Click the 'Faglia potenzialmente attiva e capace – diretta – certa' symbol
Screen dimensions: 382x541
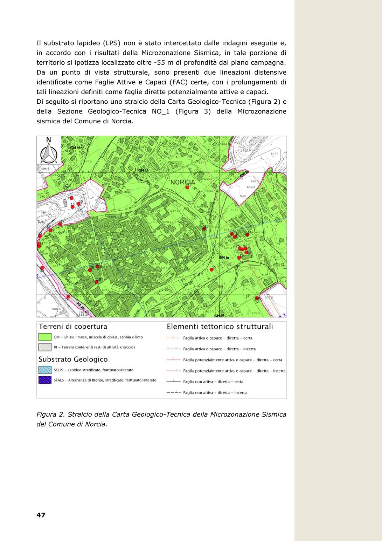[173, 359]
